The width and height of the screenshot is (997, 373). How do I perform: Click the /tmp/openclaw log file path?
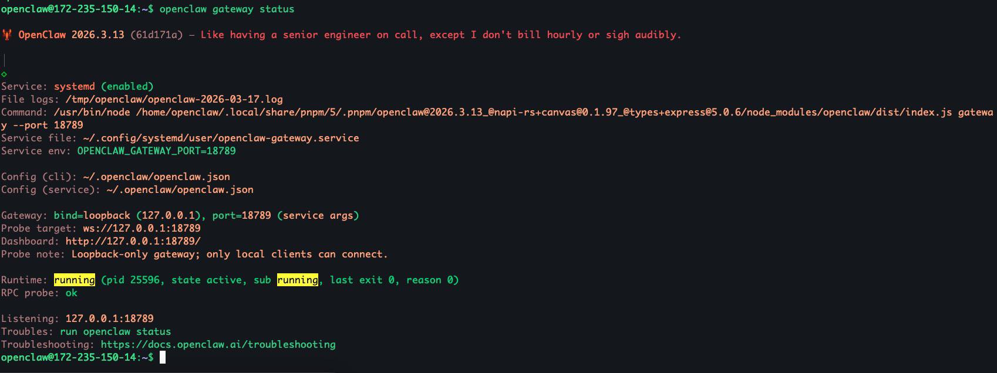point(174,100)
